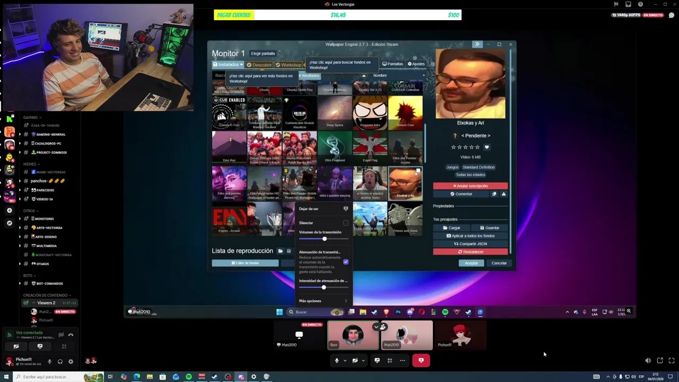Toggle Silenciar checkbox in stream menu
Viewport: 679px width, 382px height.
click(346, 223)
